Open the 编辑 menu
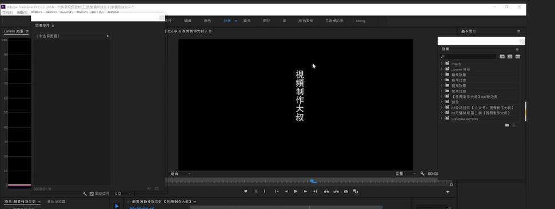 (22, 13)
